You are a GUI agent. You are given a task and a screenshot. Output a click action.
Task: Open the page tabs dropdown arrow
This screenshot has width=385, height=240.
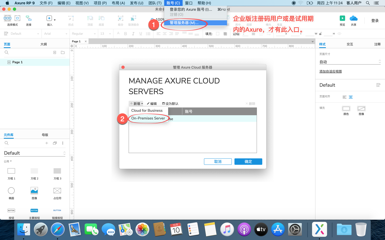click(x=313, y=42)
